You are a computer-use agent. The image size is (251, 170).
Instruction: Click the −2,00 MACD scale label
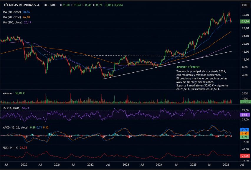tap(245, 142)
